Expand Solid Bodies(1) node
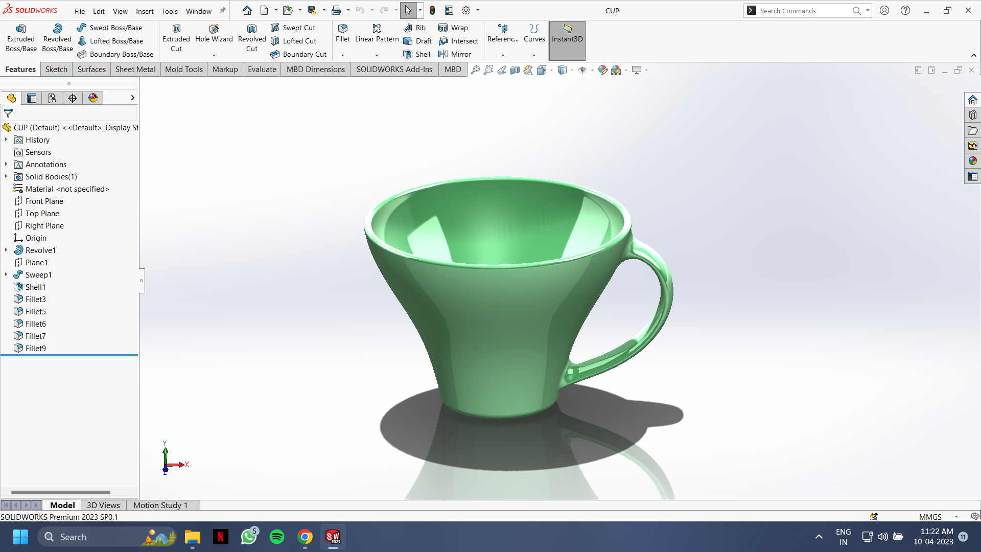The image size is (981, 552). (6, 176)
